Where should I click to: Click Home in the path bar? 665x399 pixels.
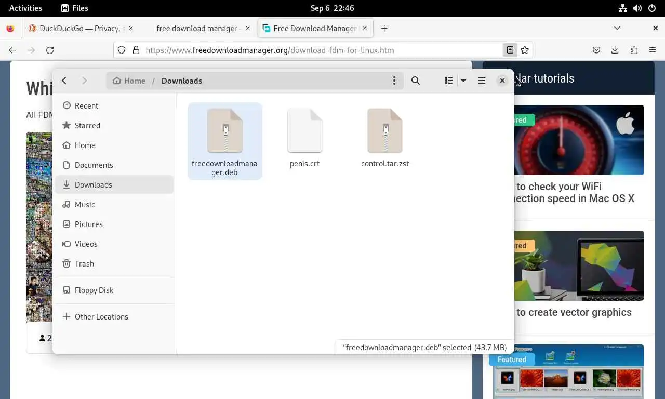129,81
